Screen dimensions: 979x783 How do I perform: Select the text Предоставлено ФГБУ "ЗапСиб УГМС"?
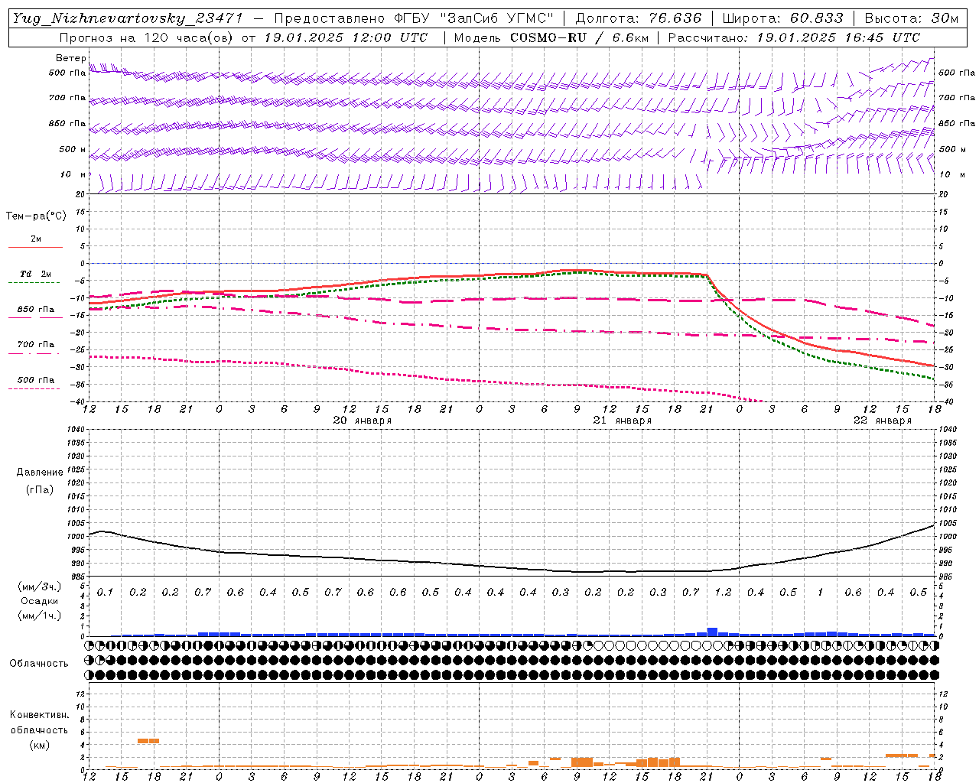(414, 18)
